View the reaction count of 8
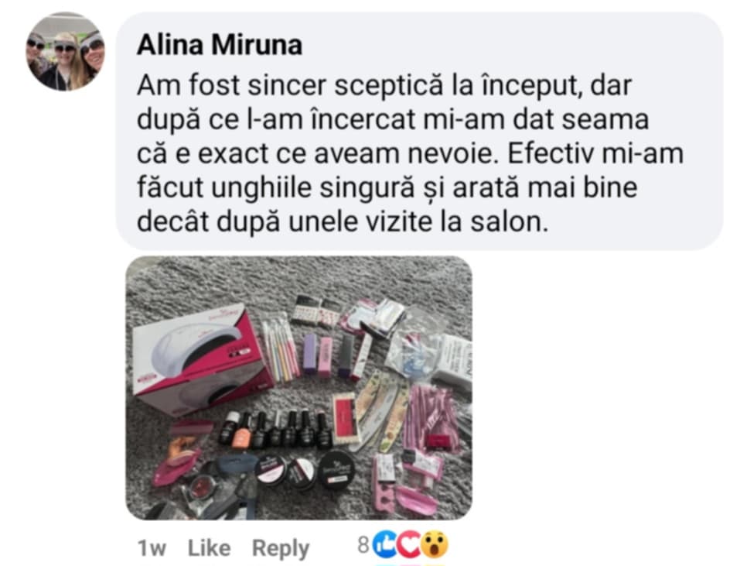Screen dimensions: 747x566 tap(363, 544)
